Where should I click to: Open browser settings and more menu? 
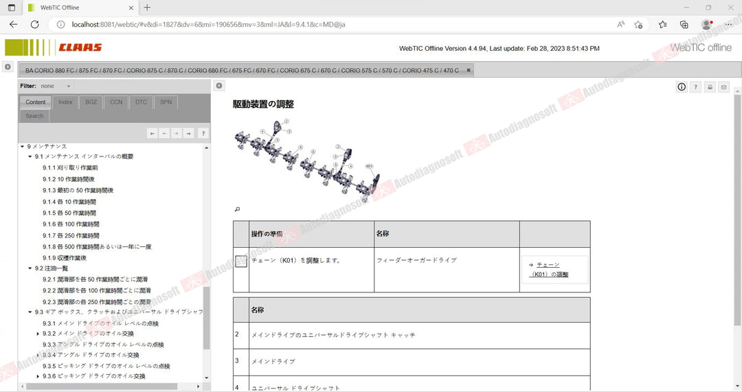(729, 25)
